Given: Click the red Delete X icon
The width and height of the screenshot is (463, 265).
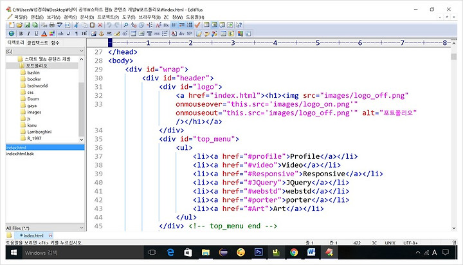Looking at the screenshot, I should [100, 25].
